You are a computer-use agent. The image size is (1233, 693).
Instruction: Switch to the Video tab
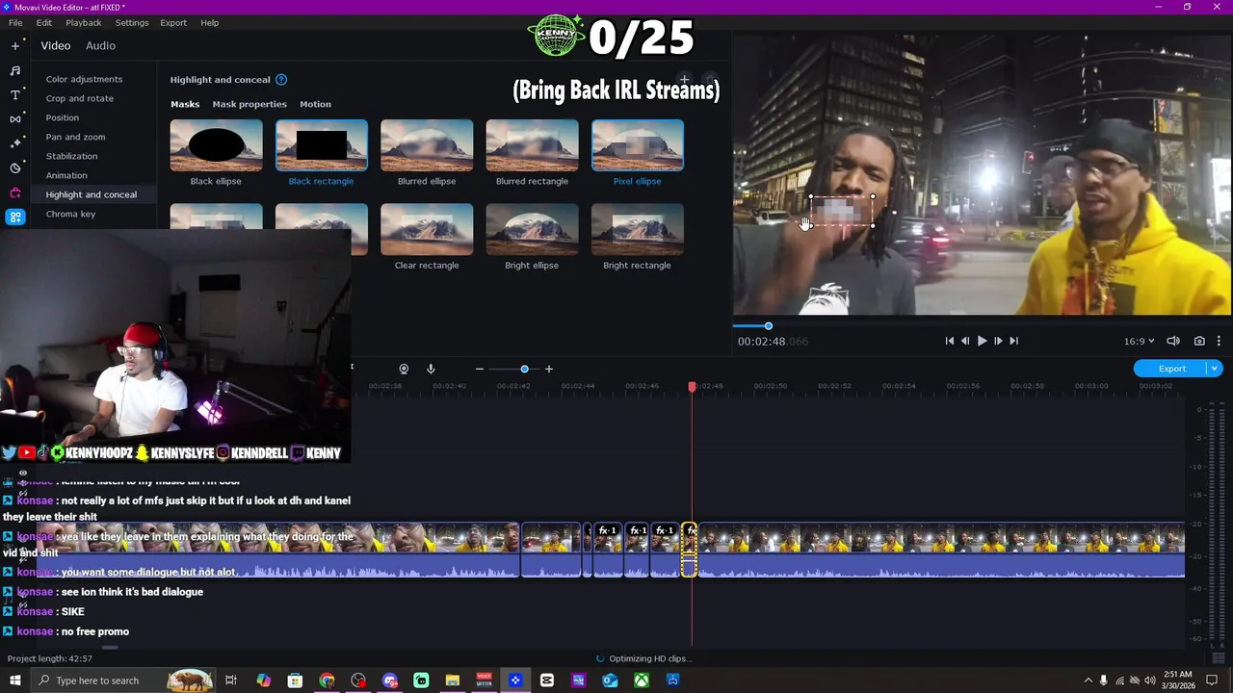pos(56,45)
